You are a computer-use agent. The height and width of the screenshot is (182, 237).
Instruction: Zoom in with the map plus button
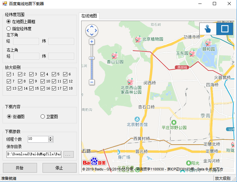(x=92, y=42)
